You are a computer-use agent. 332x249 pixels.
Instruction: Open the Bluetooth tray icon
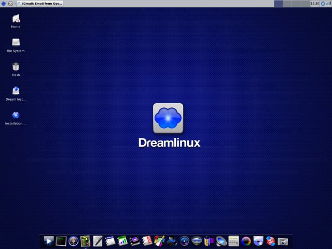[323, 4]
